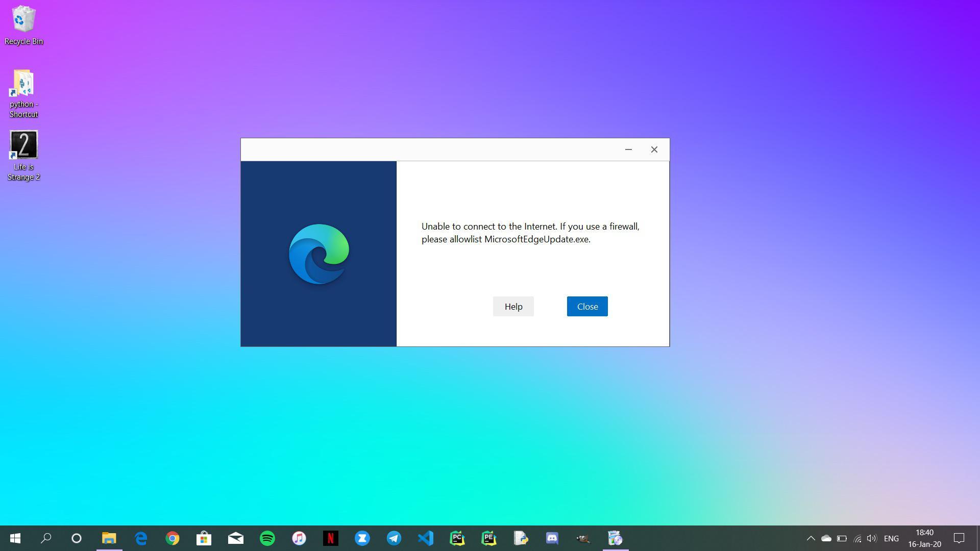Click the blue Close button
980x551 pixels.
click(x=587, y=307)
